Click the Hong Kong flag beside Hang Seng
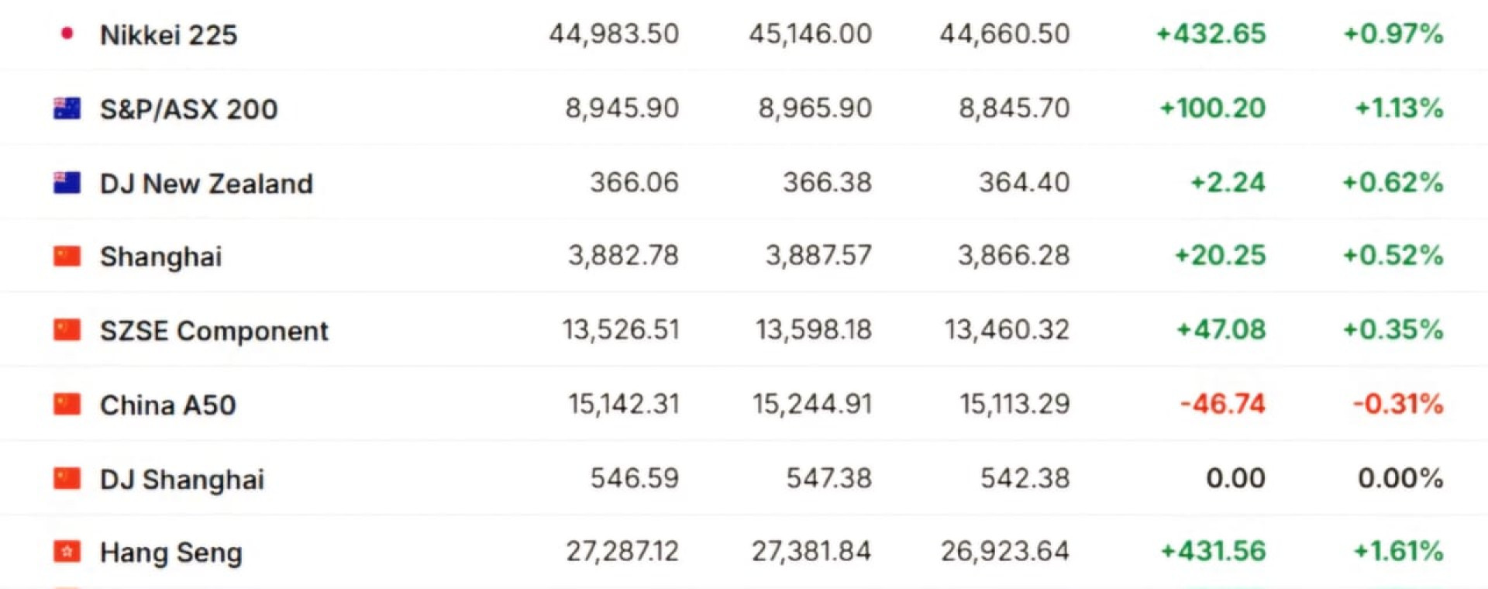This screenshot has width=1488, height=589. pyautogui.click(x=67, y=553)
